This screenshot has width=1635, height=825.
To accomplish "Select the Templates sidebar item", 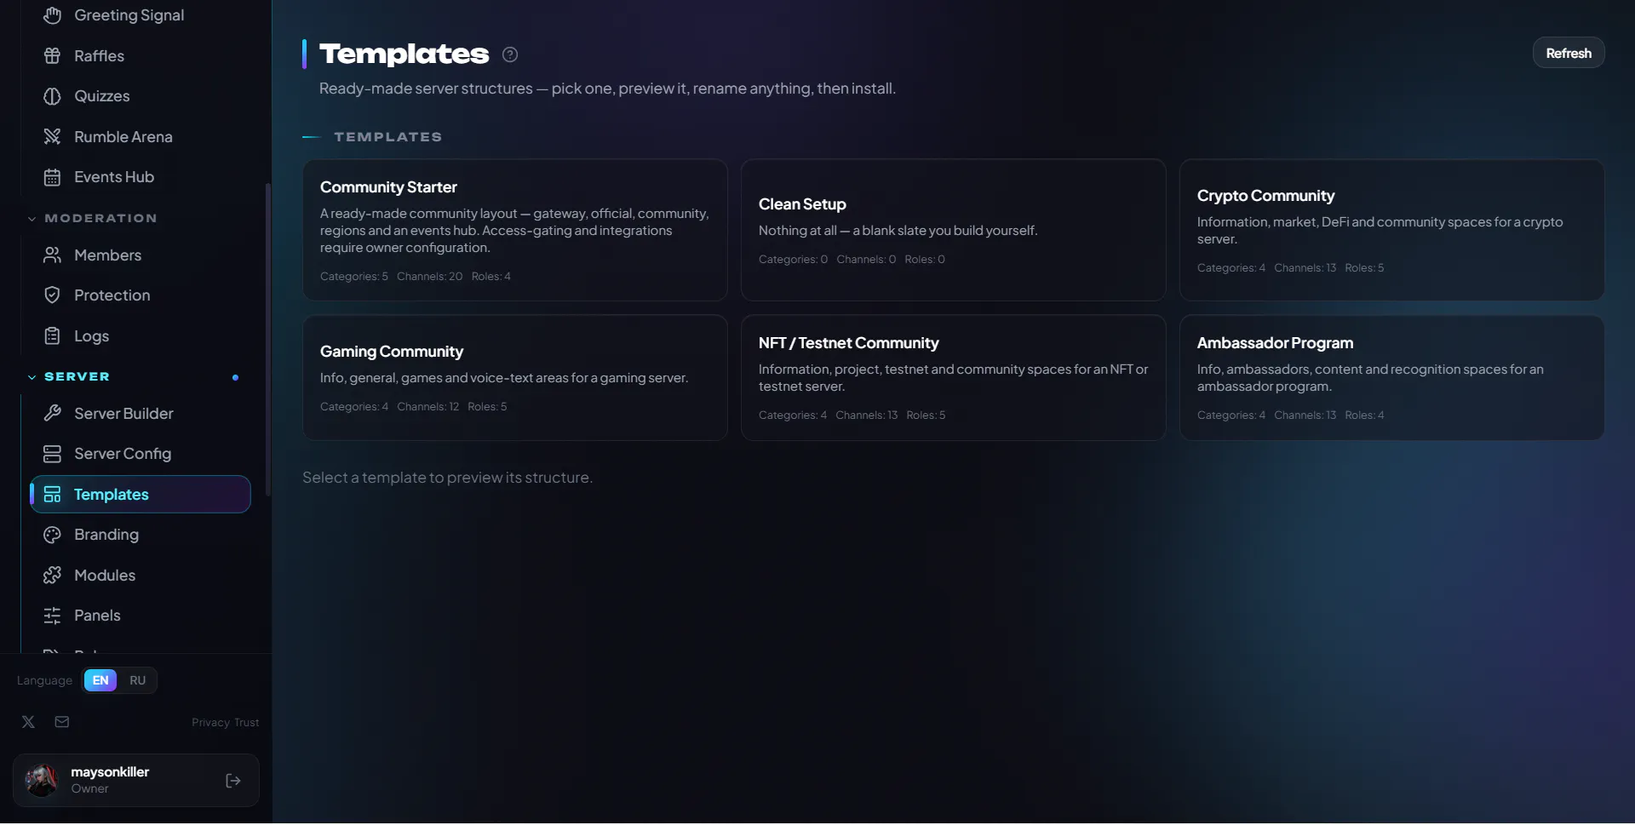I will [141, 495].
